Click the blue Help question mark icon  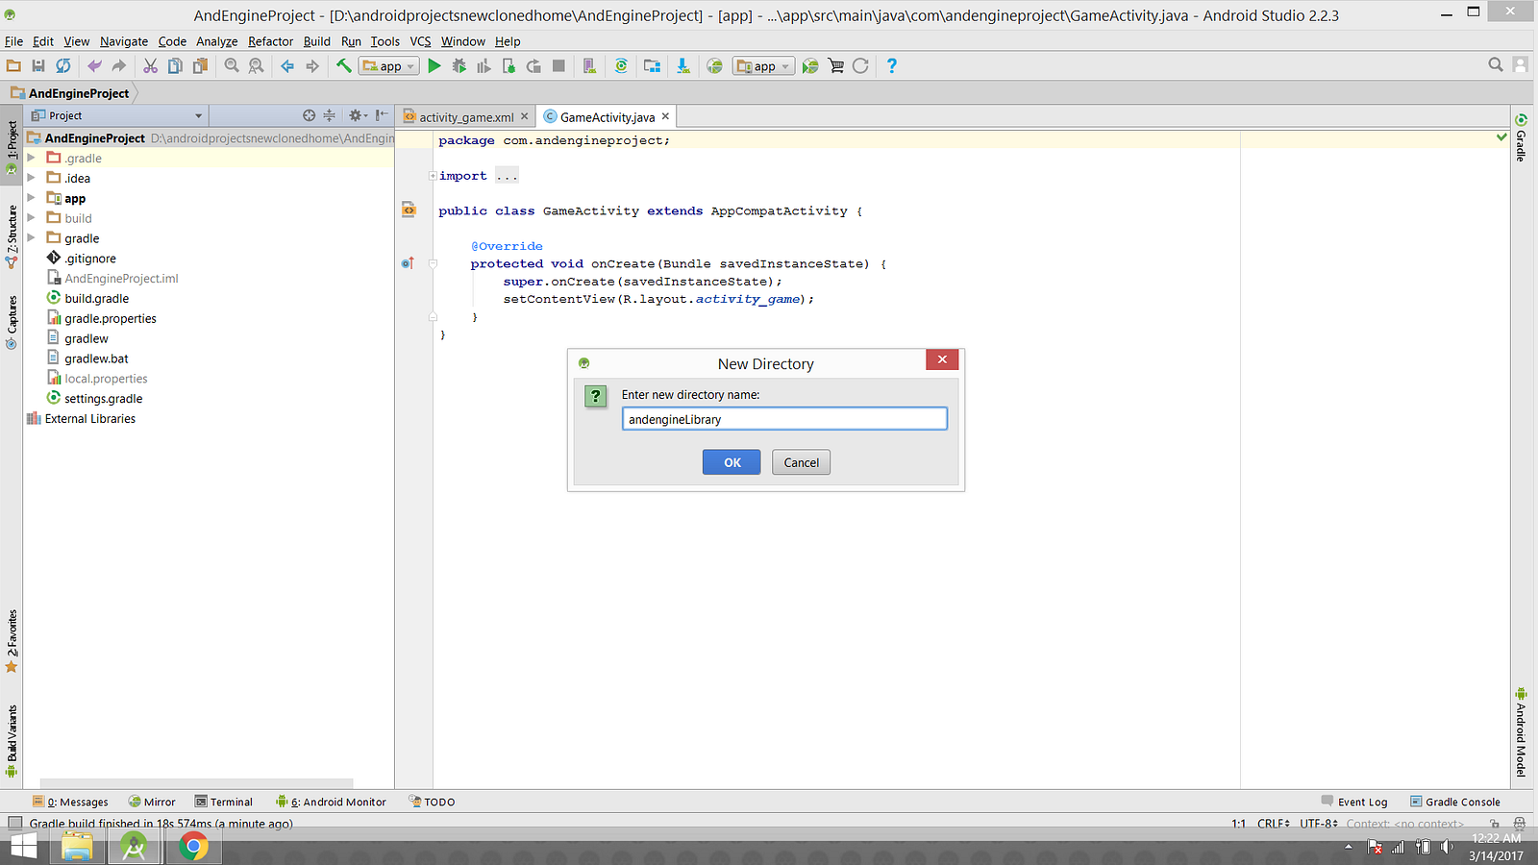(892, 66)
